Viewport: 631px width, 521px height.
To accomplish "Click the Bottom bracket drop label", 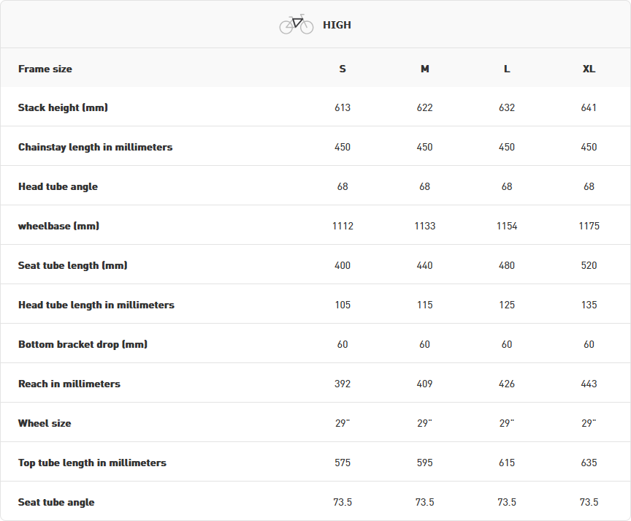I will [83, 344].
